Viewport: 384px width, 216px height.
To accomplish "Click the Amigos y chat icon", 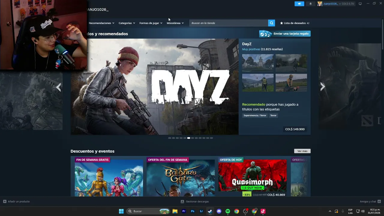I will pyautogui.click(x=379, y=202).
